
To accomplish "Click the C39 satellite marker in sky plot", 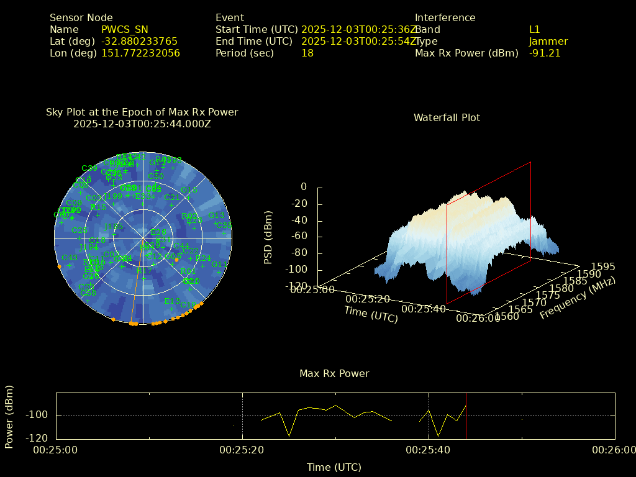I will (89, 176).
